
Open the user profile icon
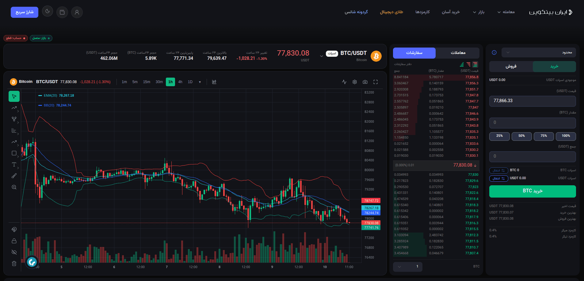(77, 12)
